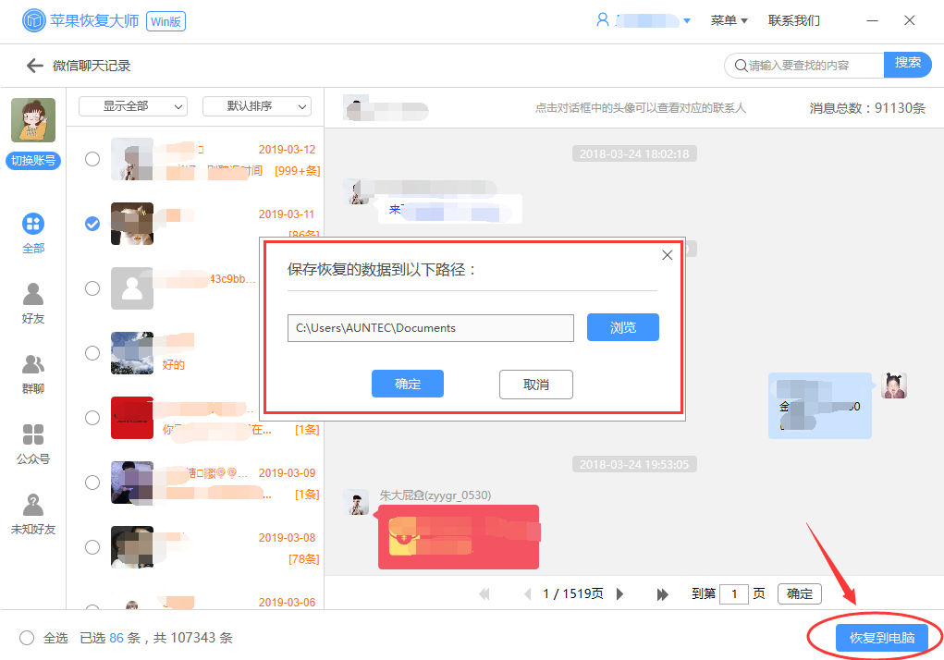944x660 pixels.
Task: Click the 消息总数：91130条 label
Action: click(867, 108)
